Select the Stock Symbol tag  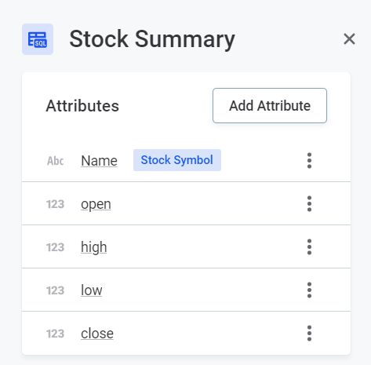click(177, 160)
